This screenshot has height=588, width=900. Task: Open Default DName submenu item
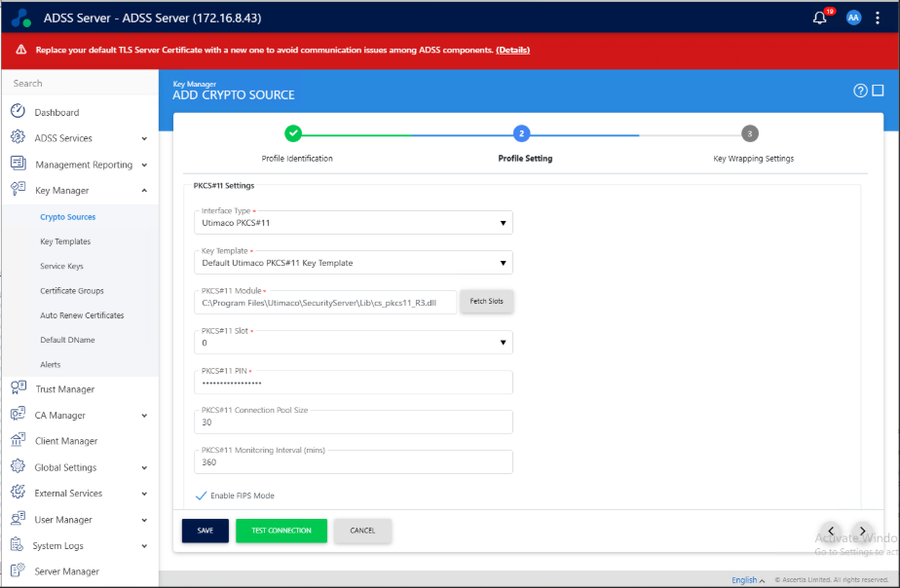point(67,340)
